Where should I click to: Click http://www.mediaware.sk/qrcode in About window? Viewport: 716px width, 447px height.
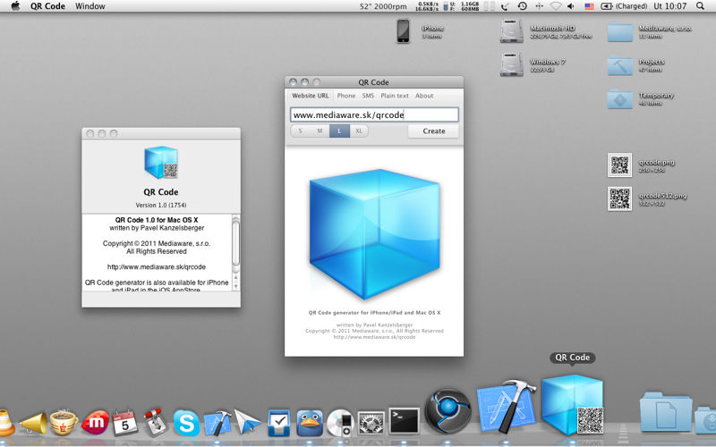(x=157, y=266)
